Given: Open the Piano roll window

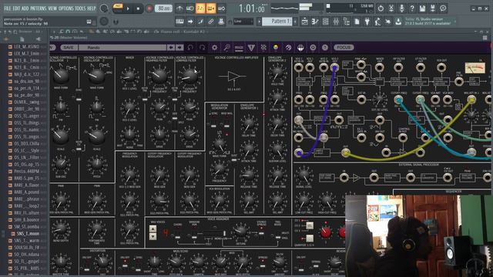Looking at the screenshot, I should click(x=315, y=22).
